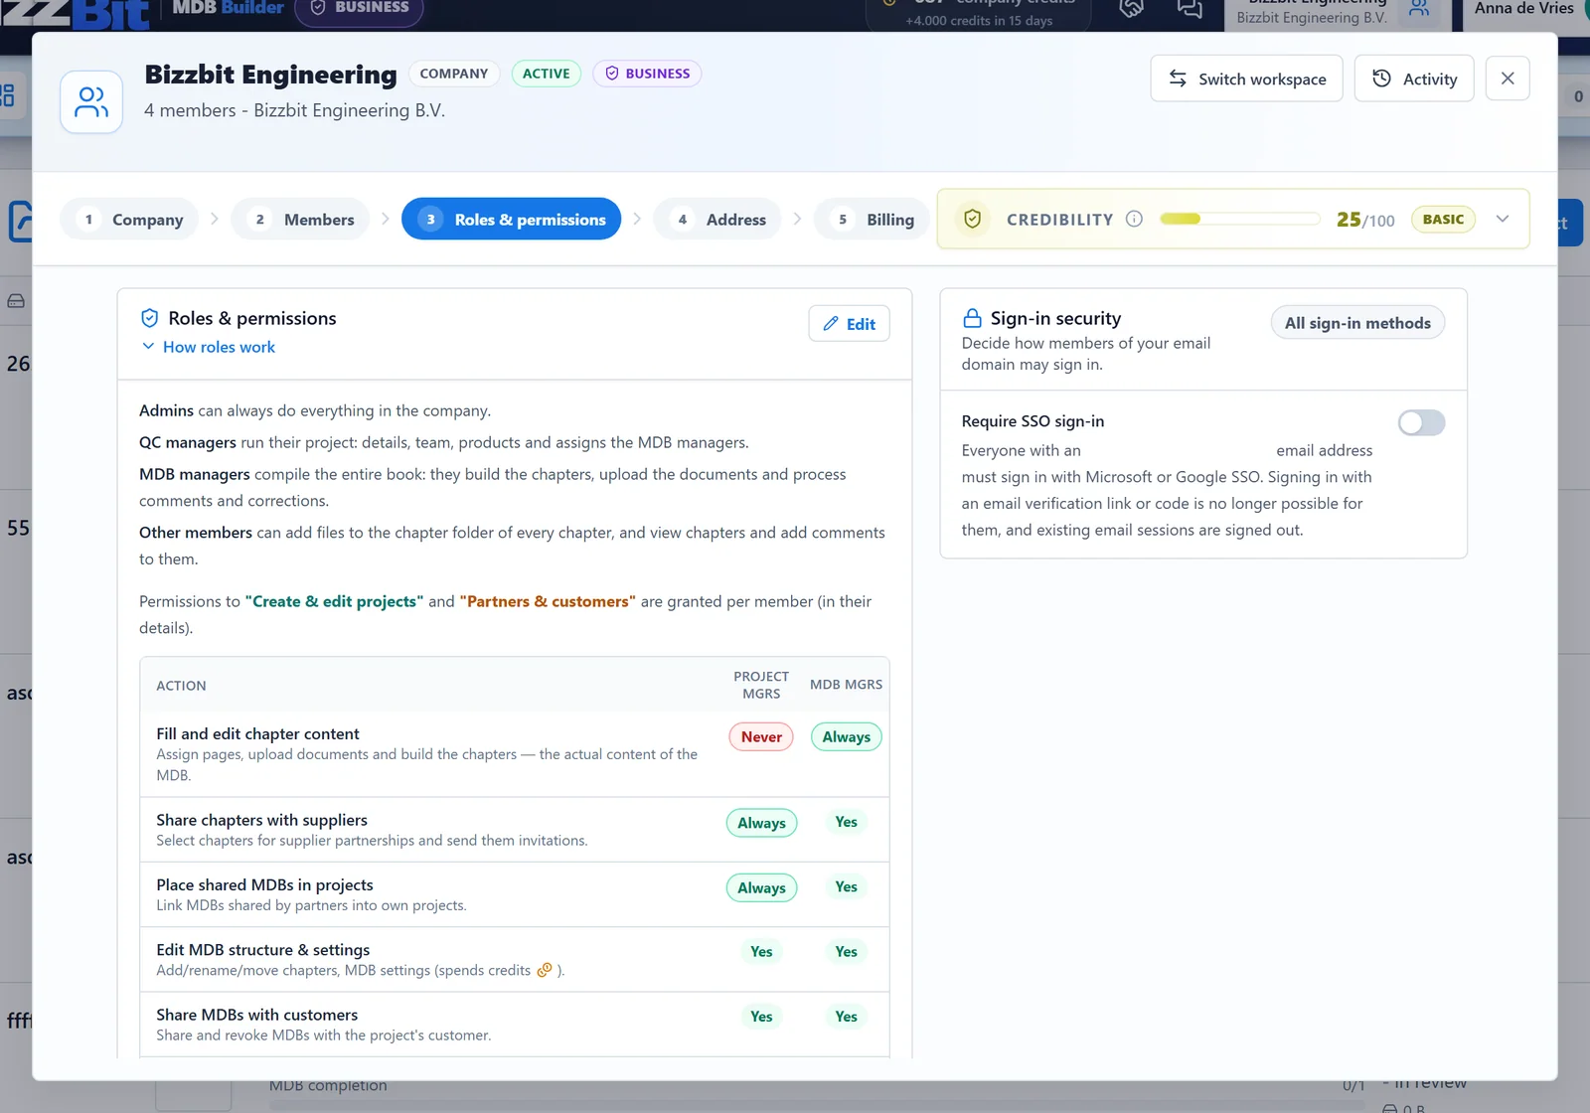This screenshot has height=1113, width=1590.
Task: Enable the Require SSO sign-in toggle
Action: pos(1421,423)
